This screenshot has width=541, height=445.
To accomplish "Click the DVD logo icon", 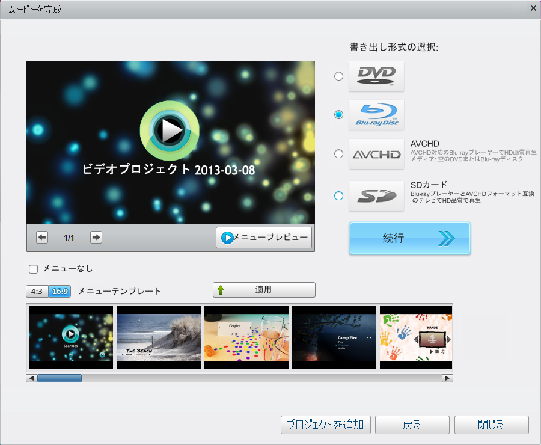I will tap(376, 76).
